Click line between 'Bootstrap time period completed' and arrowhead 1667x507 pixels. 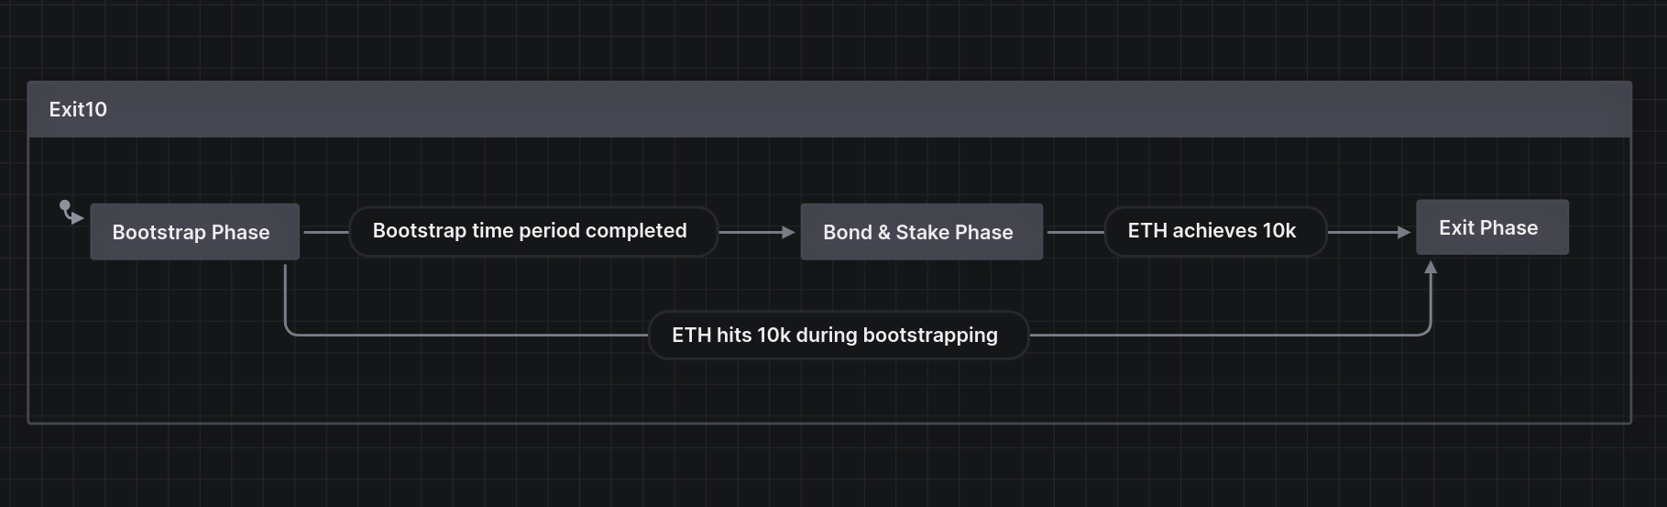(750, 233)
